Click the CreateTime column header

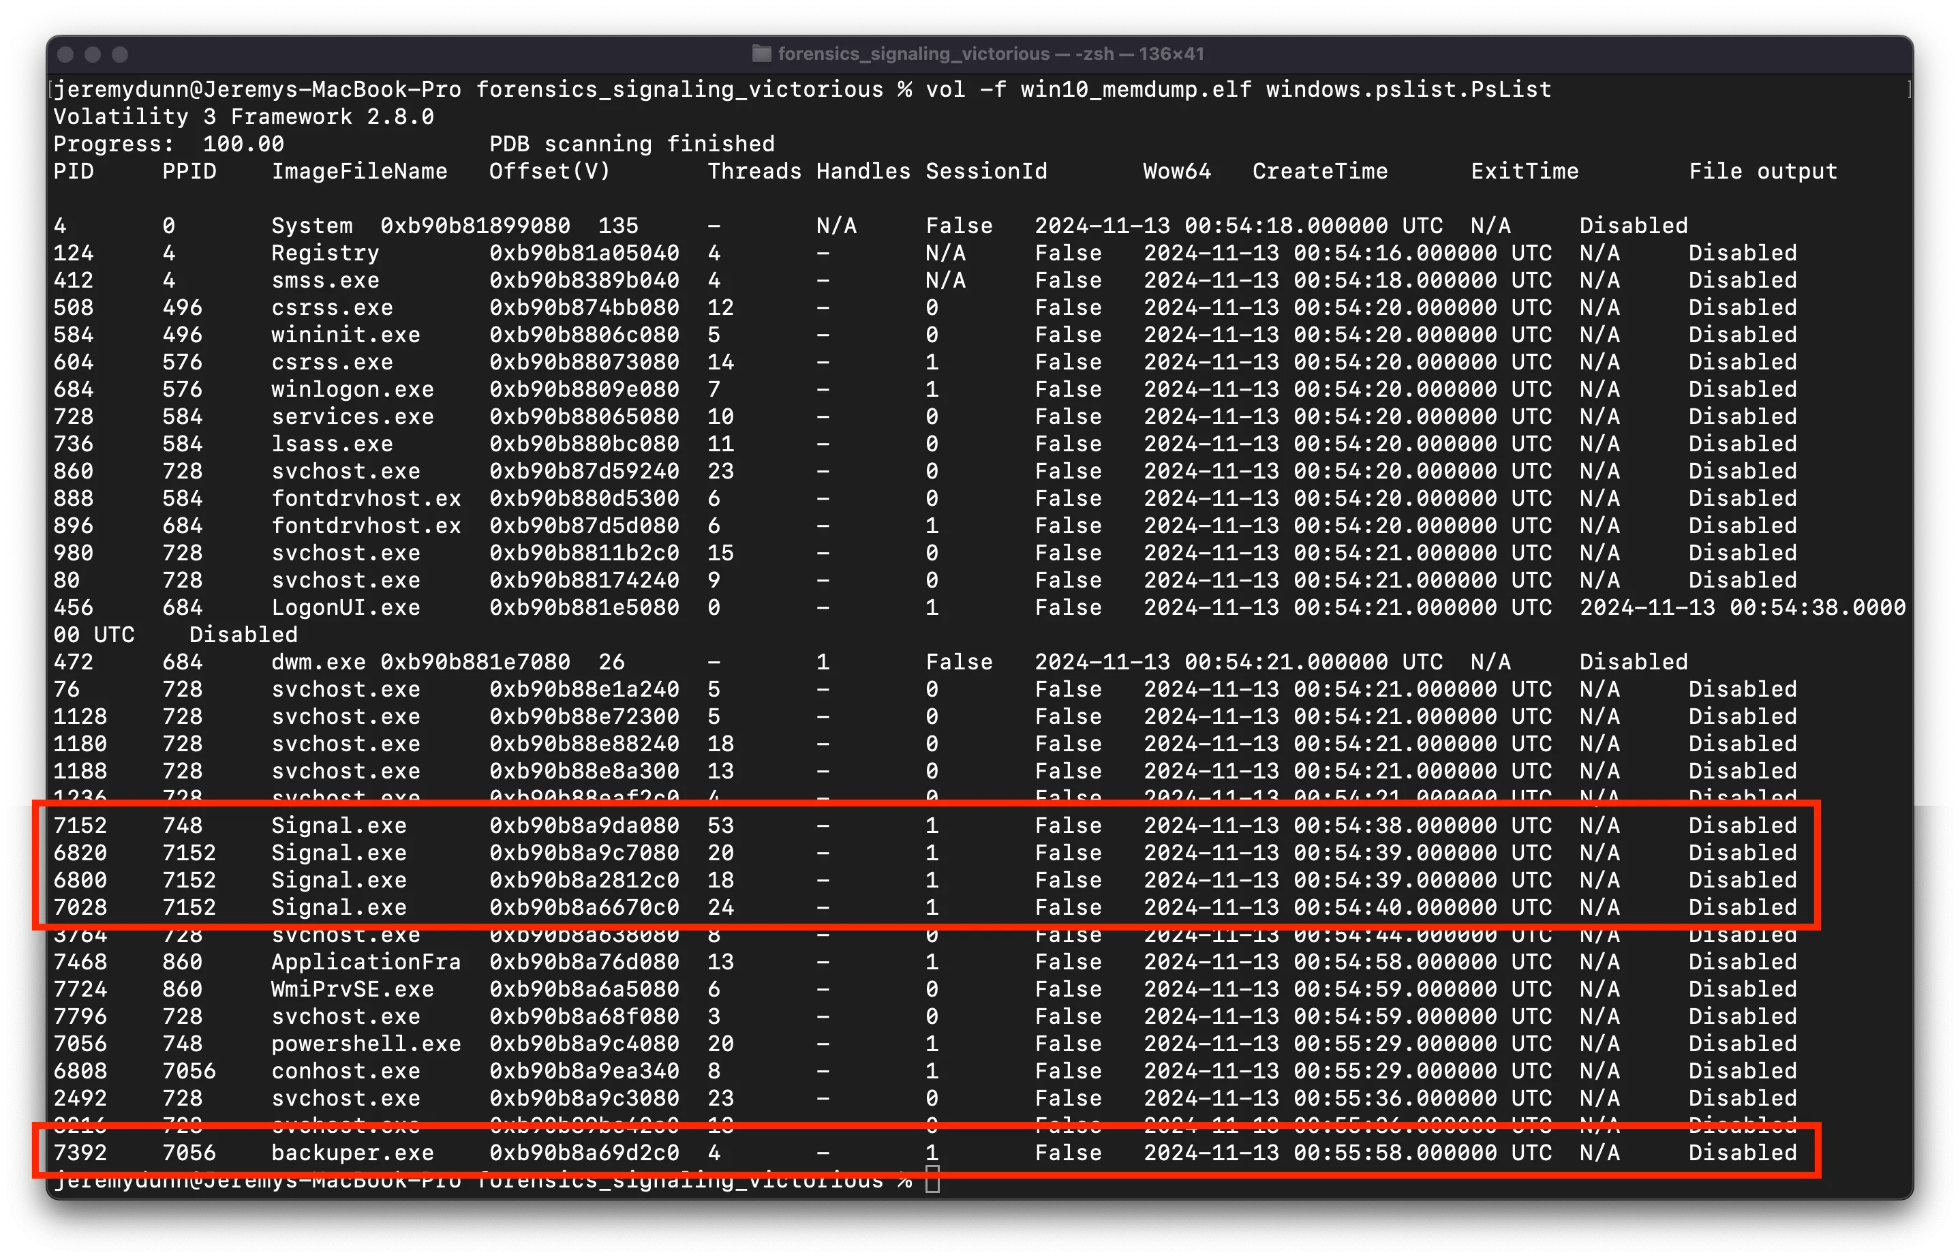point(1319,171)
